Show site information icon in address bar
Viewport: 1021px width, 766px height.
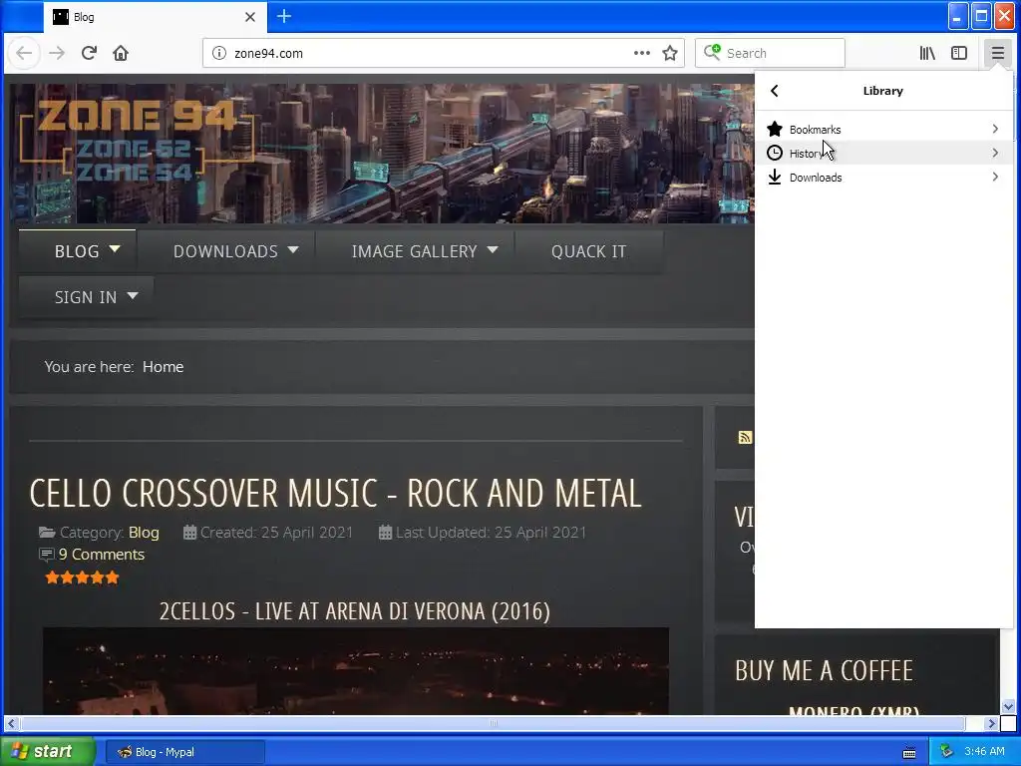click(219, 53)
